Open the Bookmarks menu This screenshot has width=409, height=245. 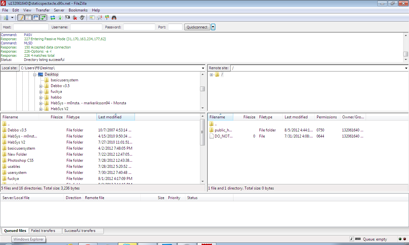click(78, 10)
